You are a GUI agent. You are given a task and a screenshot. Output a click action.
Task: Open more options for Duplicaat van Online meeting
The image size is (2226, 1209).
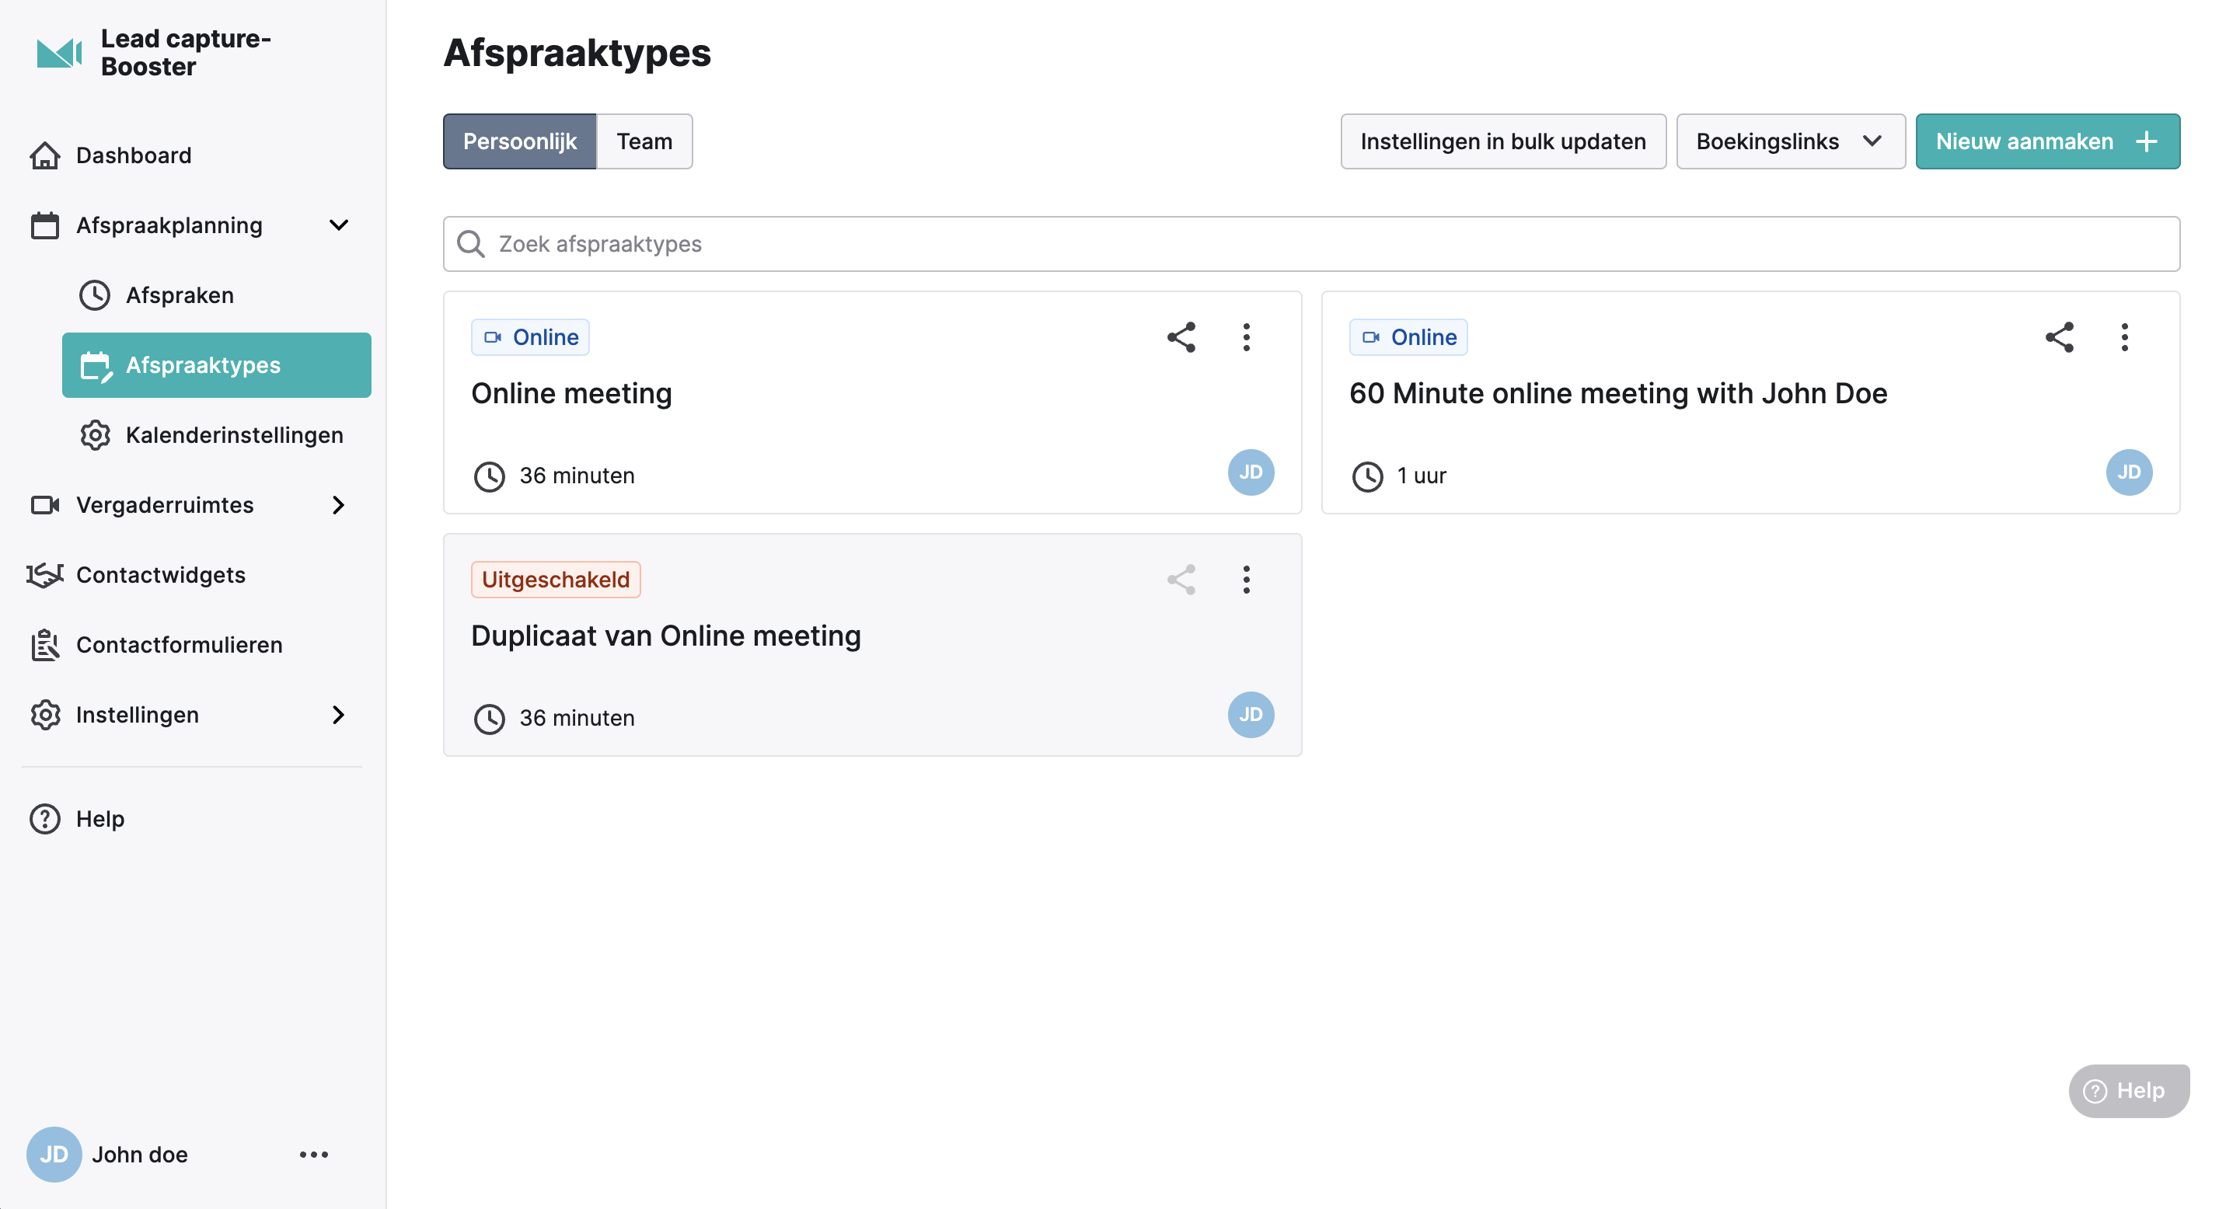1246,580
